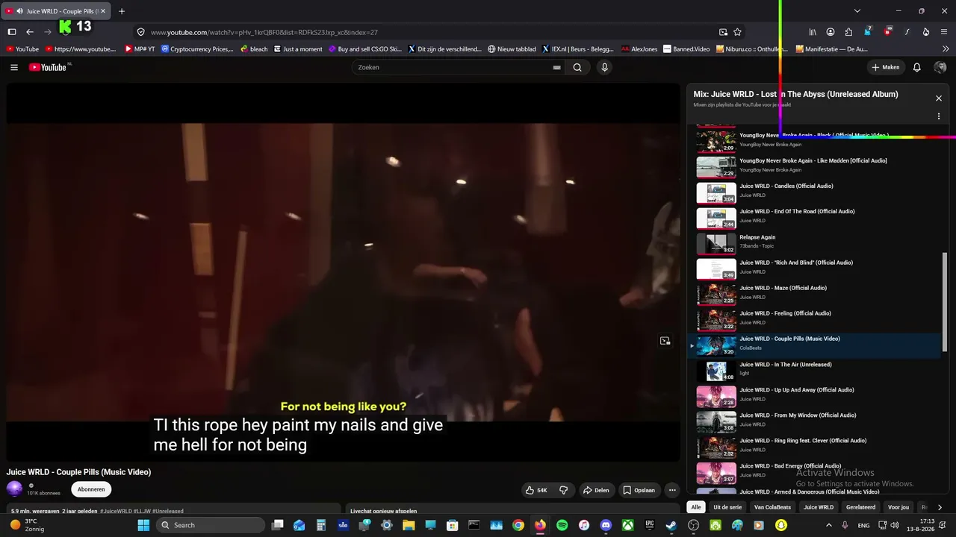
Task: Open more actions ellipsis under the video
Action: point(672,490)
